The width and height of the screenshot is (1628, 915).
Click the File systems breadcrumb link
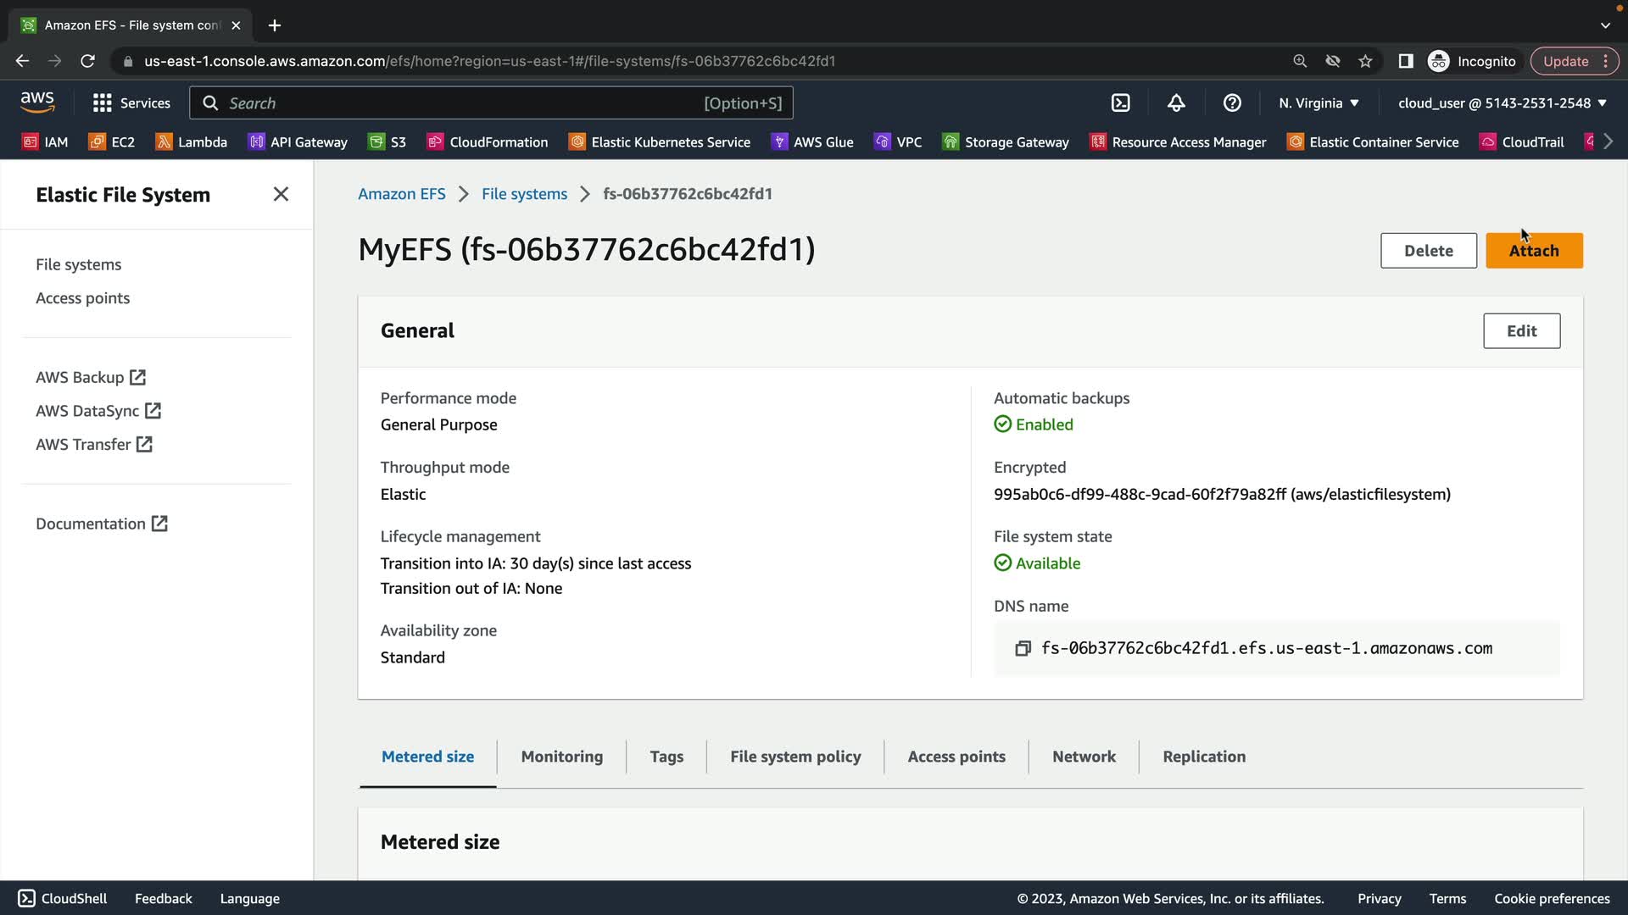click(524, 194)
